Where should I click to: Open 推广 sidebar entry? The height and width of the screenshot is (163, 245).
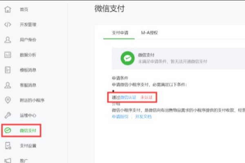[x=24, y=161]
